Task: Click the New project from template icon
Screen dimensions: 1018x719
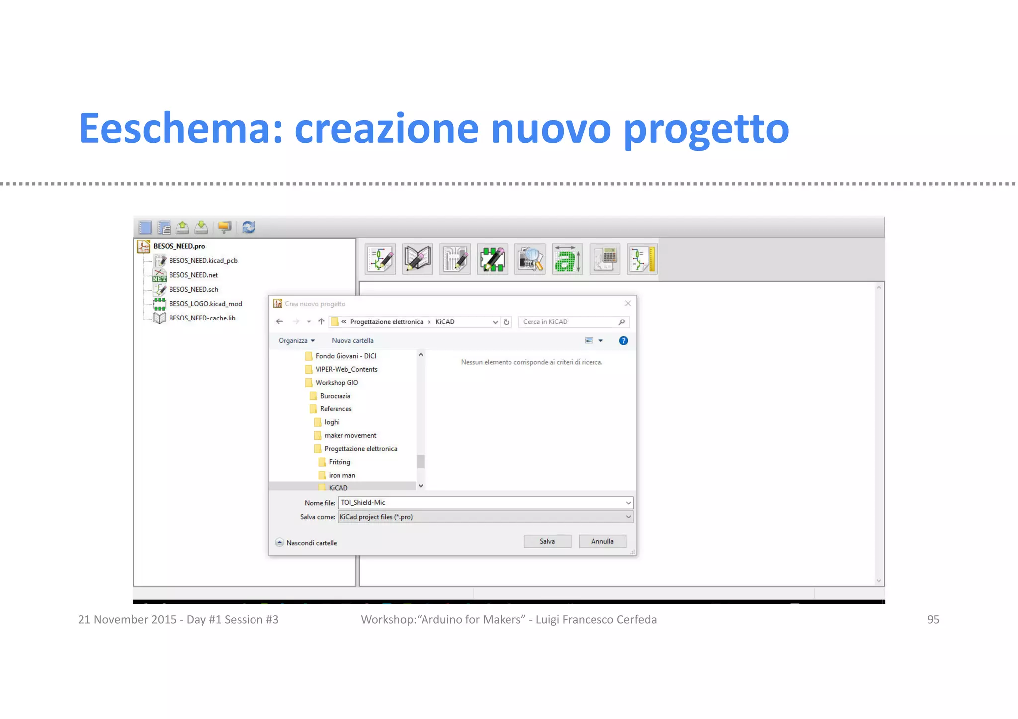Action: 164,228
